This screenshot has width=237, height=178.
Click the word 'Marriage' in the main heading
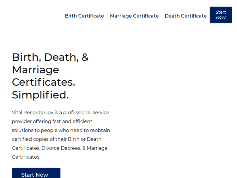tap(35, 70)
